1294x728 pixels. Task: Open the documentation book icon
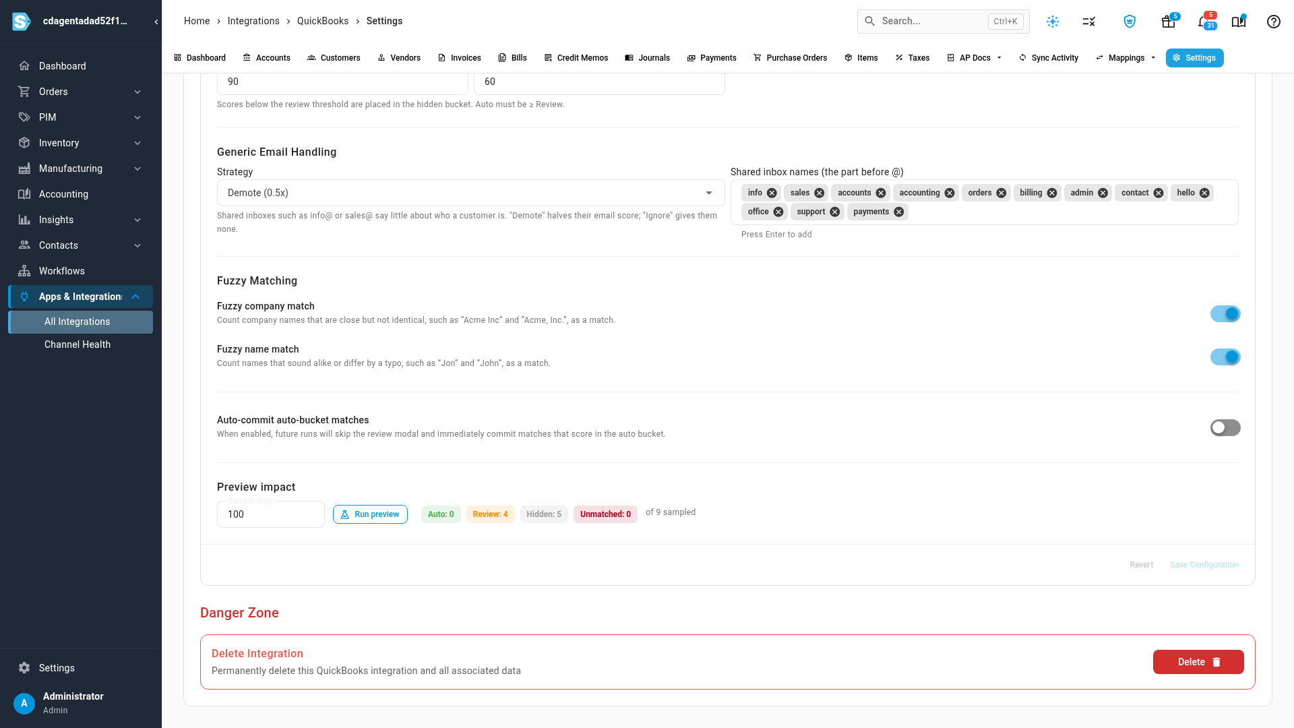[x=1239, y=22]
